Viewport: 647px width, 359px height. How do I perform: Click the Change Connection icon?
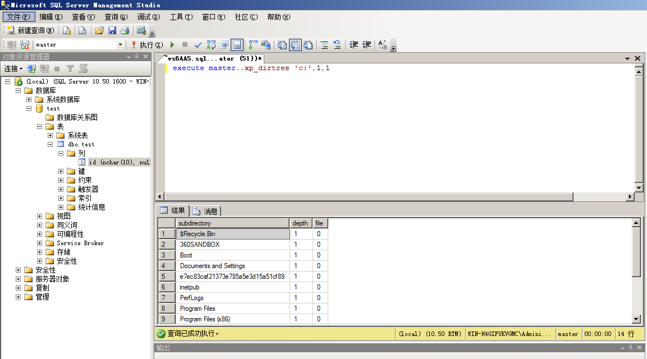[x=25, y=44]
